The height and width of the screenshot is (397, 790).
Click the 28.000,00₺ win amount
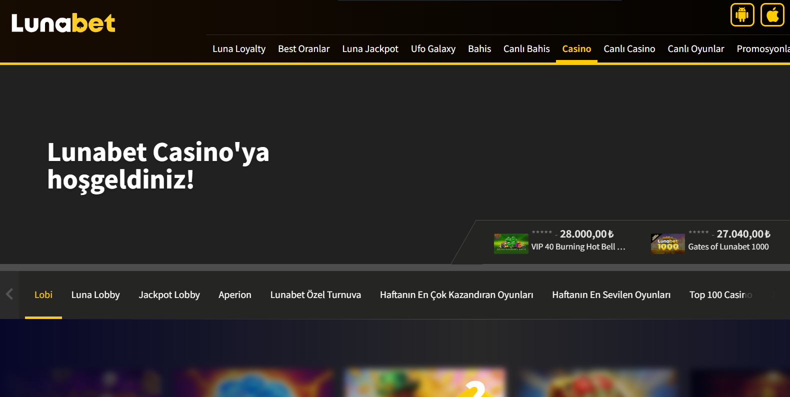[587, 234]
